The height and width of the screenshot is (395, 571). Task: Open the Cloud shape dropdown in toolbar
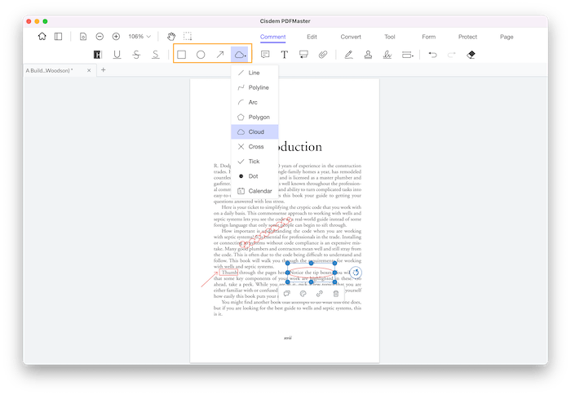240,55
